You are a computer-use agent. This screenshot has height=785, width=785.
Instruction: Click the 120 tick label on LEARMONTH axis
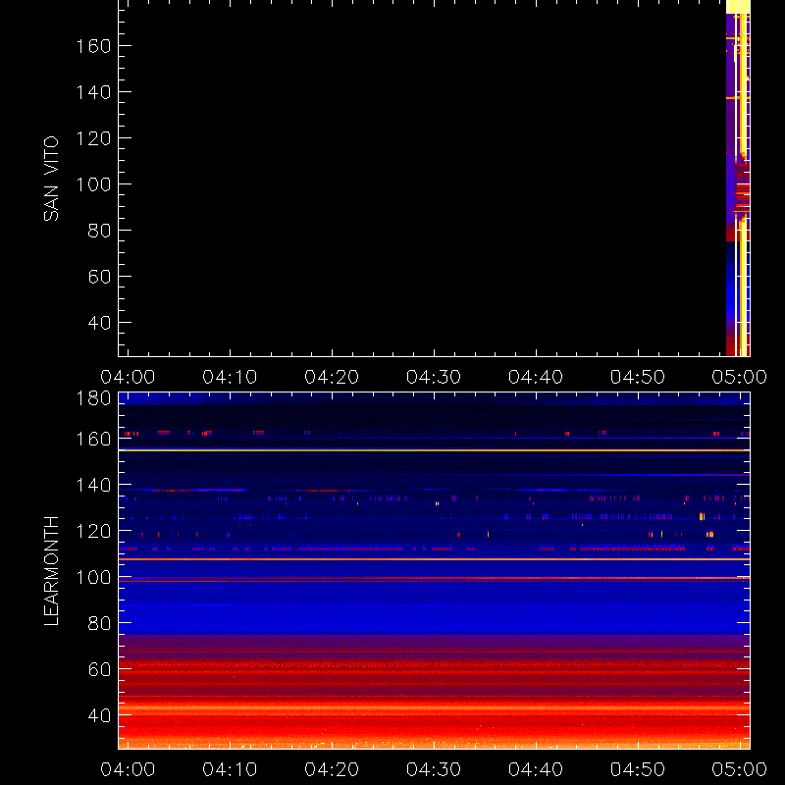93,531
